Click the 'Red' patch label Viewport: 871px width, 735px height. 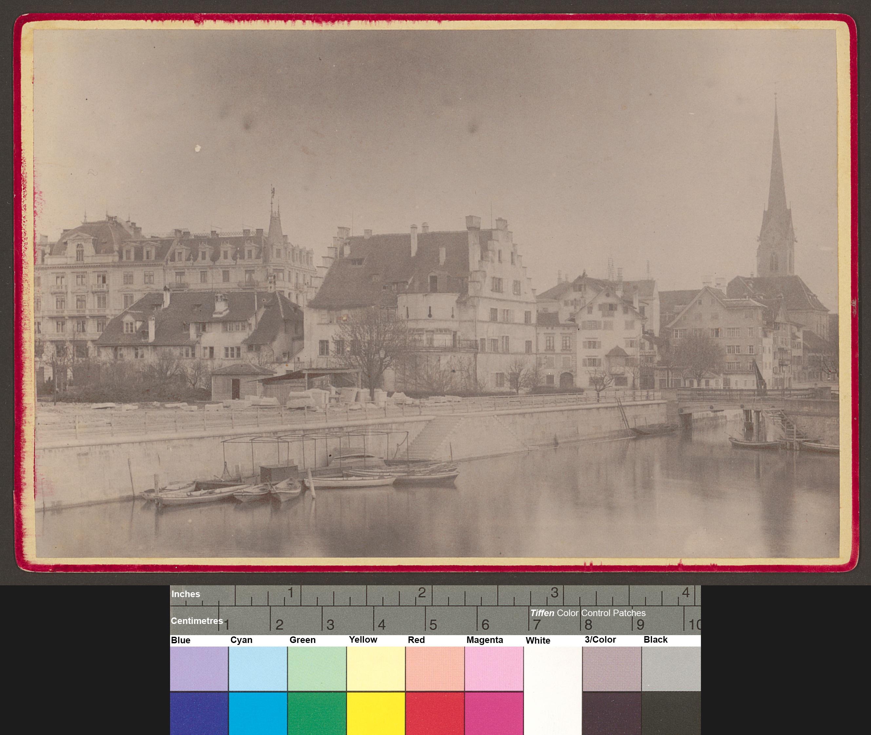click(x=416, y=640)
